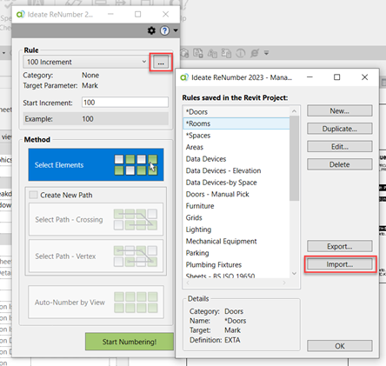
Task: Click the Edit... button
Action: [340, 147]
